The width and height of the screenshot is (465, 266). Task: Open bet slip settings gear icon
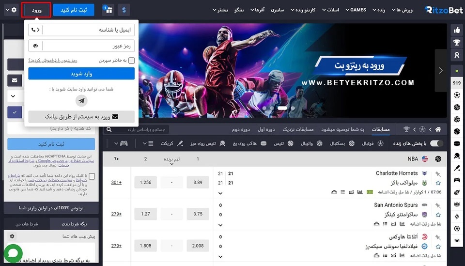pyautogui.click(x=12, y=236)
